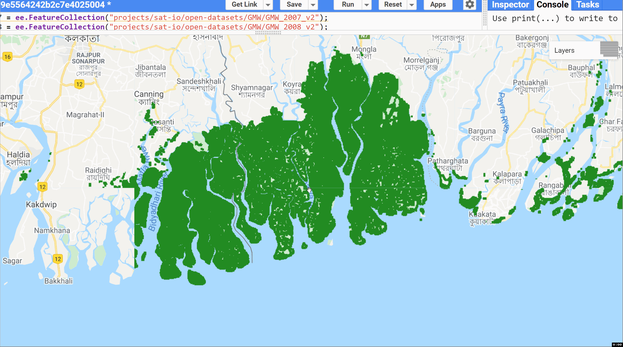
Task: Click highway 12 shield near Bakkhali
Action: point(58,259)
